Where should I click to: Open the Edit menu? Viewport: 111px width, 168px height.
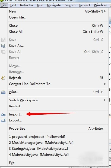13,5
